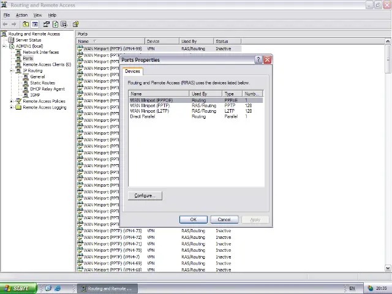The width and height of the screenshot is (392, 294).
Task: Expand the Remote Access Logging node
Action: coord(12,108)
